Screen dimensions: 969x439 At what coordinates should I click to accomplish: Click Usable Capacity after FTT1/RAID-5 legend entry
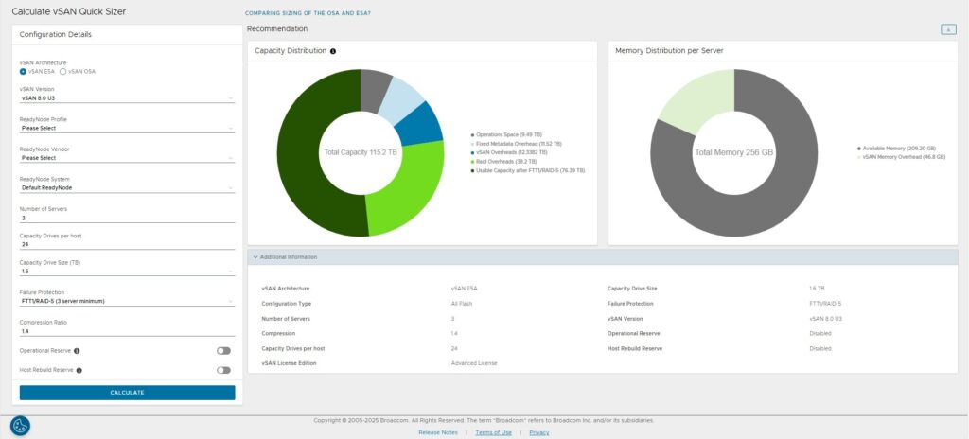point(527,170)
